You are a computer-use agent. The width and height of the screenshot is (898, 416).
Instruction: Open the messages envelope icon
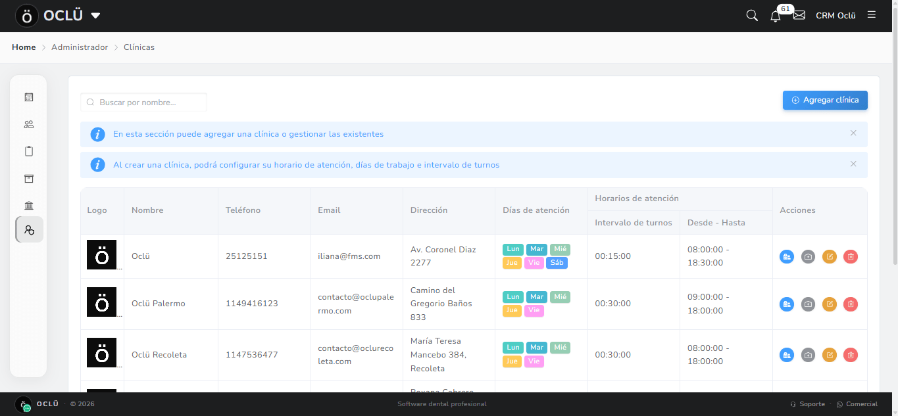[799, 15]
